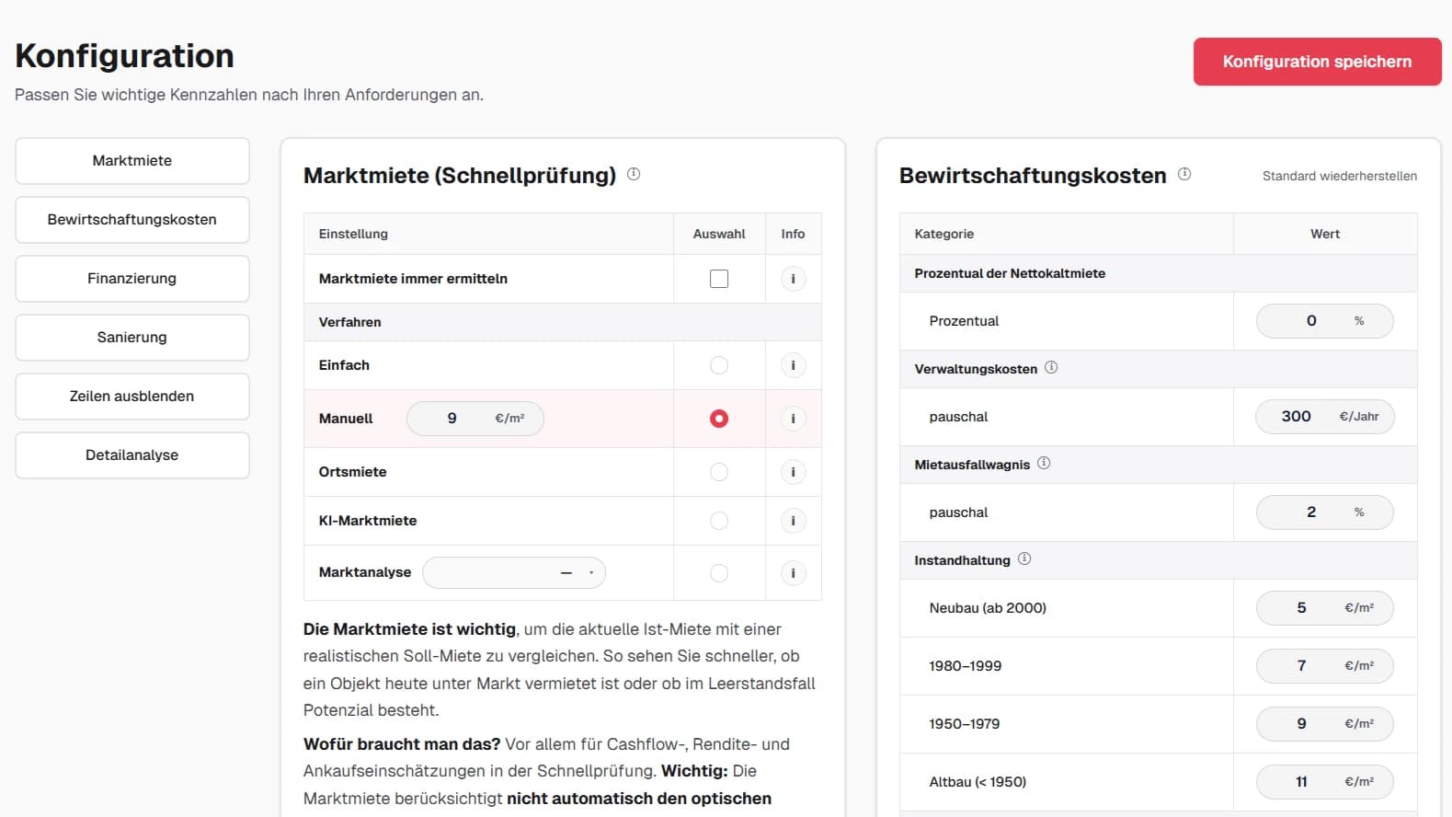Image resolution: width=1452 pixels, height=817 pixels.
Task: Show info for Manuell method
Action: click(x=793, y=419)
